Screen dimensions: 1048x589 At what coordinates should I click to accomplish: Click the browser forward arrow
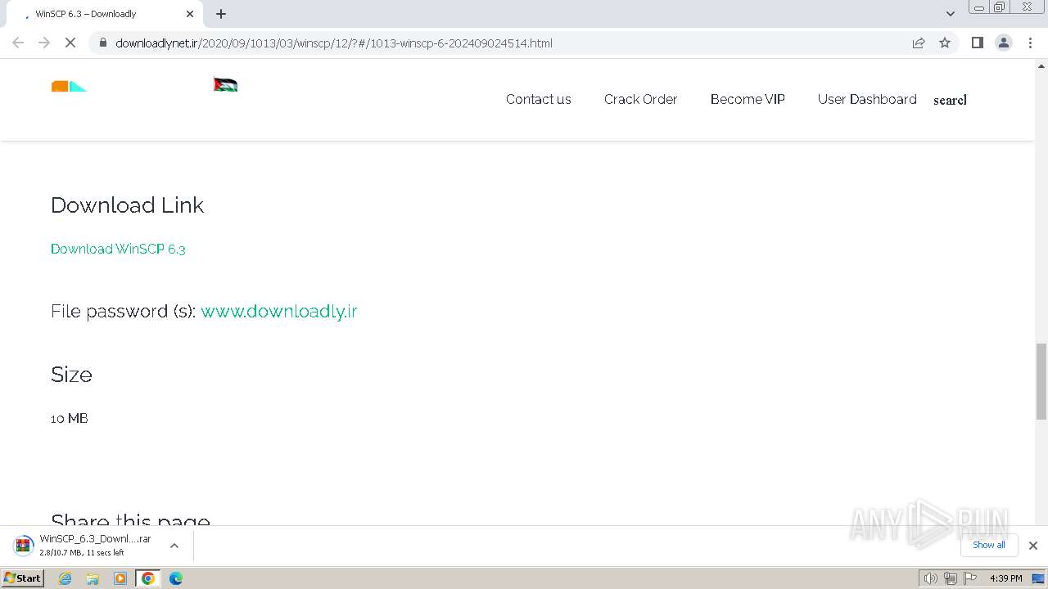tap(44, 43)
